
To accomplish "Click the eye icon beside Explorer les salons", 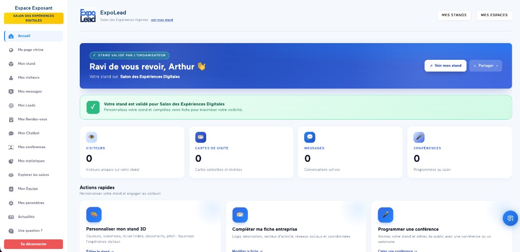I will (x=11, y=175).
